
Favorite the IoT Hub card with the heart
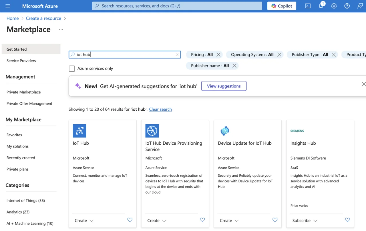click(x=130, y=220)
